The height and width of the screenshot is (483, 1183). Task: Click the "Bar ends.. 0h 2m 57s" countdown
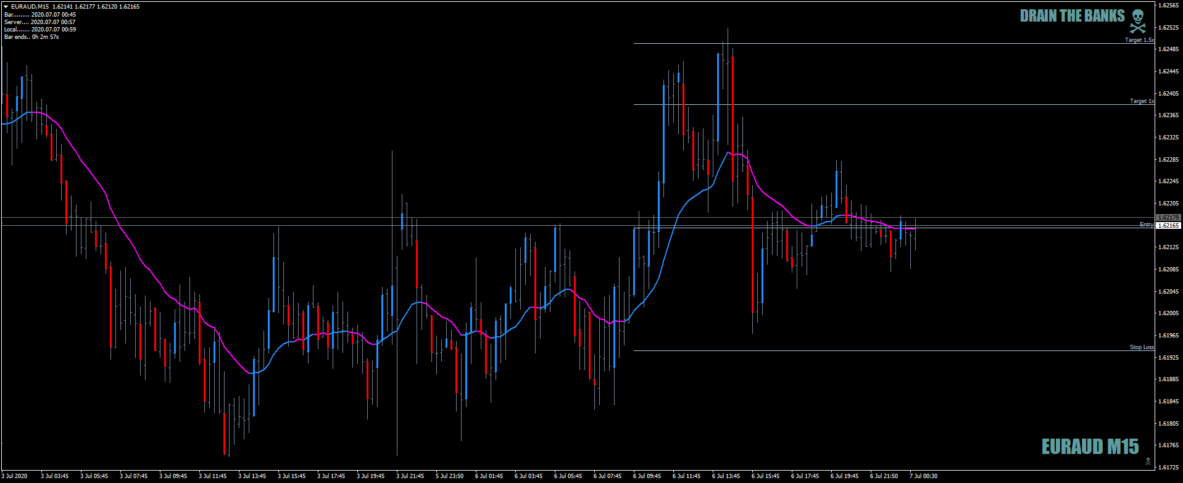(x=31, y=37)
